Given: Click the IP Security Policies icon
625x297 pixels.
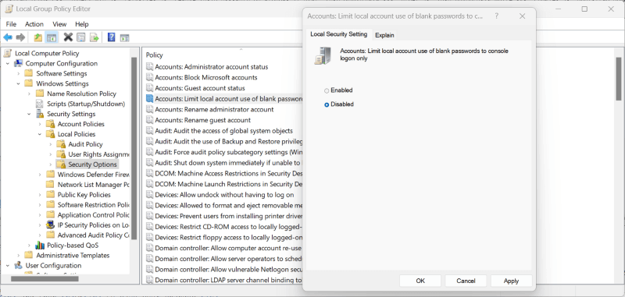Looking at the screenshot, I should [50, 225].
